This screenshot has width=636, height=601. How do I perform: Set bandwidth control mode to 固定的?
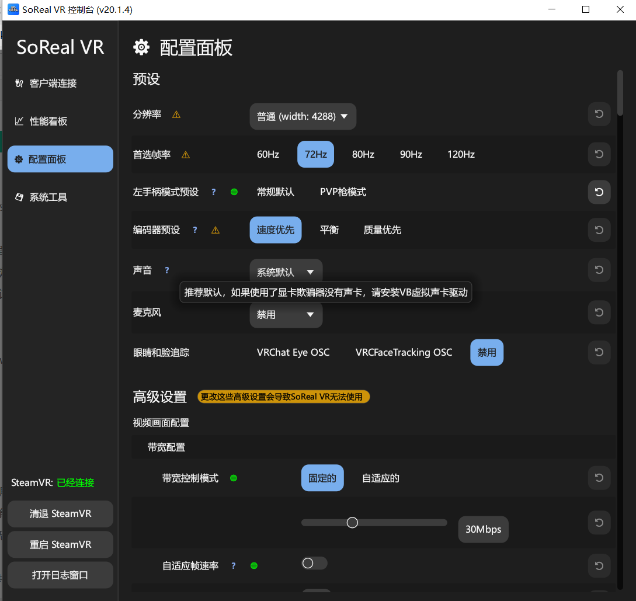coord(322,478)
